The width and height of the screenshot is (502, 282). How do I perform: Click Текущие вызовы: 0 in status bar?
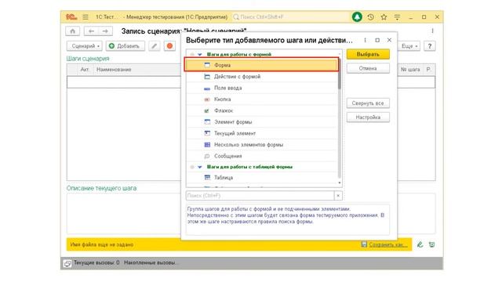point(96,263)
